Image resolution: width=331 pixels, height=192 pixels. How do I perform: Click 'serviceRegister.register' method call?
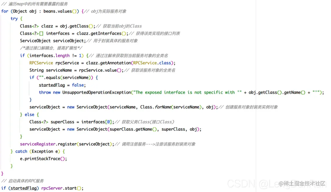point(48,144)
